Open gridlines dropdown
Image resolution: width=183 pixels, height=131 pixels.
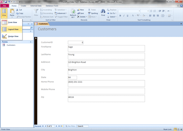[163, 15]
